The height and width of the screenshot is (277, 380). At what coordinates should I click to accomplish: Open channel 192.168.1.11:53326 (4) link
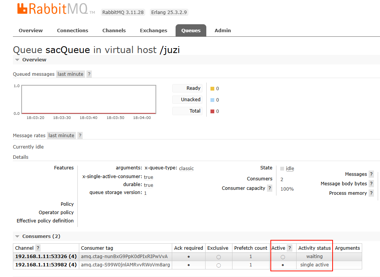46,257
